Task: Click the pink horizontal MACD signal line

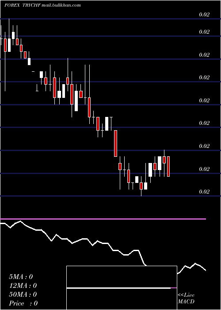Action: (x=103, y=219)
